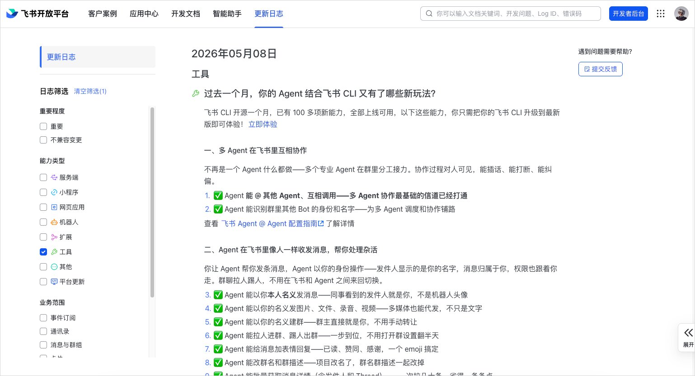Click the 能力类型 filter heading
The height and width of the screenshot is (376, 695).
point(52,161)
